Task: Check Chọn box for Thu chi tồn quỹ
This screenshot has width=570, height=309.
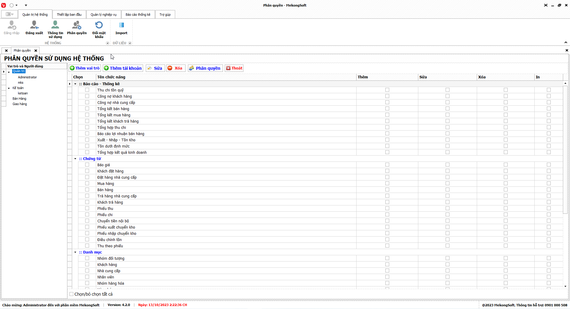Action: [x=87, y=90]
